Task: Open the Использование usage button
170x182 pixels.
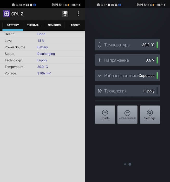Action: tap(127, 115)
